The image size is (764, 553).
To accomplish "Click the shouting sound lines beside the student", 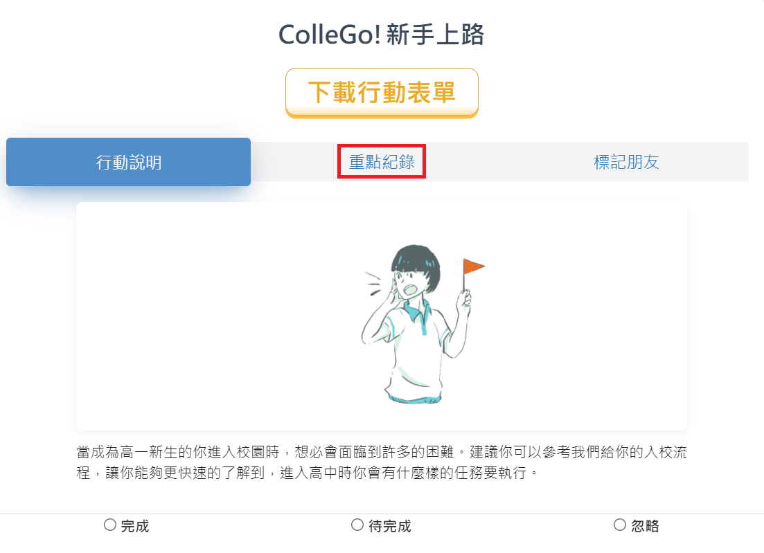I will point(374,284).
